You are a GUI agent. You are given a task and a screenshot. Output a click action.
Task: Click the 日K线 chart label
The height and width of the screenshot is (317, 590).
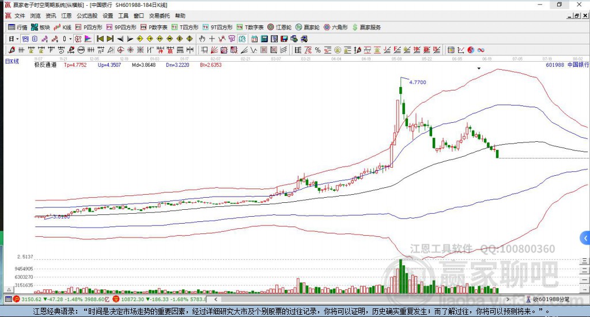pyautogui.click(x=12, y=61)
